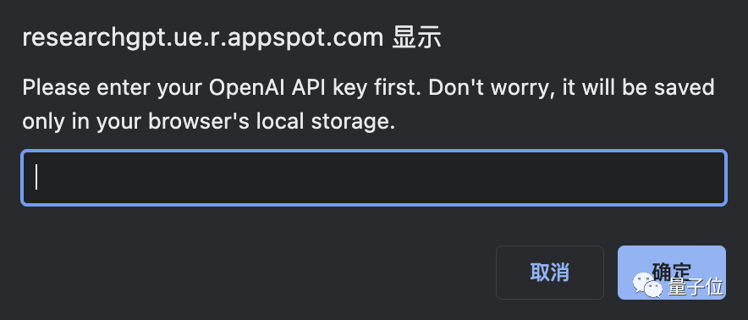Click the WeChat logo watermark icon

click(x=647, y=284)
